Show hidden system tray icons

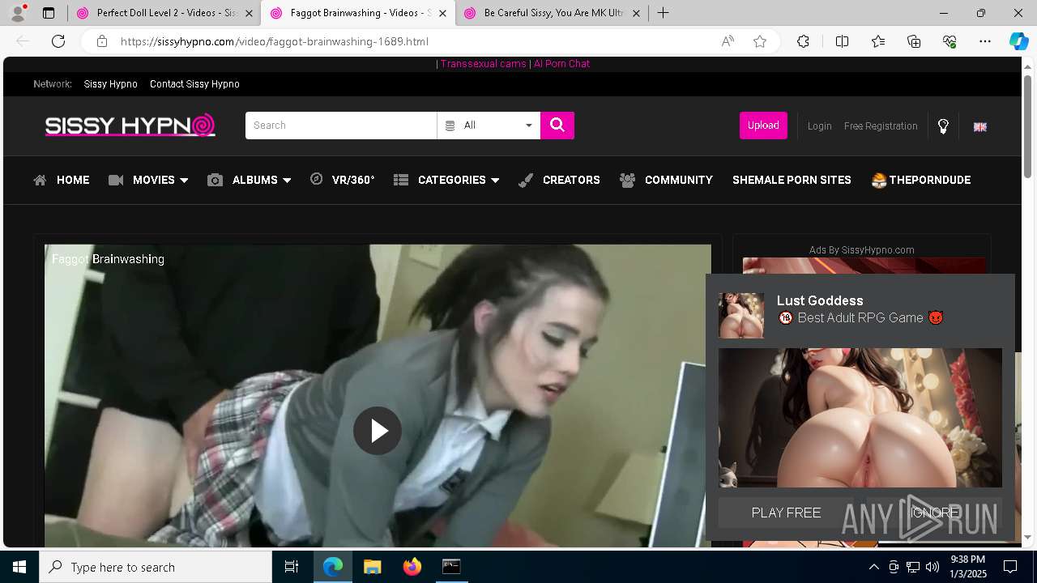(873, 567)
